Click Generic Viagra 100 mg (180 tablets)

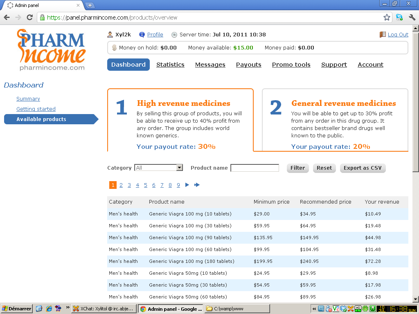click(191, 261)
